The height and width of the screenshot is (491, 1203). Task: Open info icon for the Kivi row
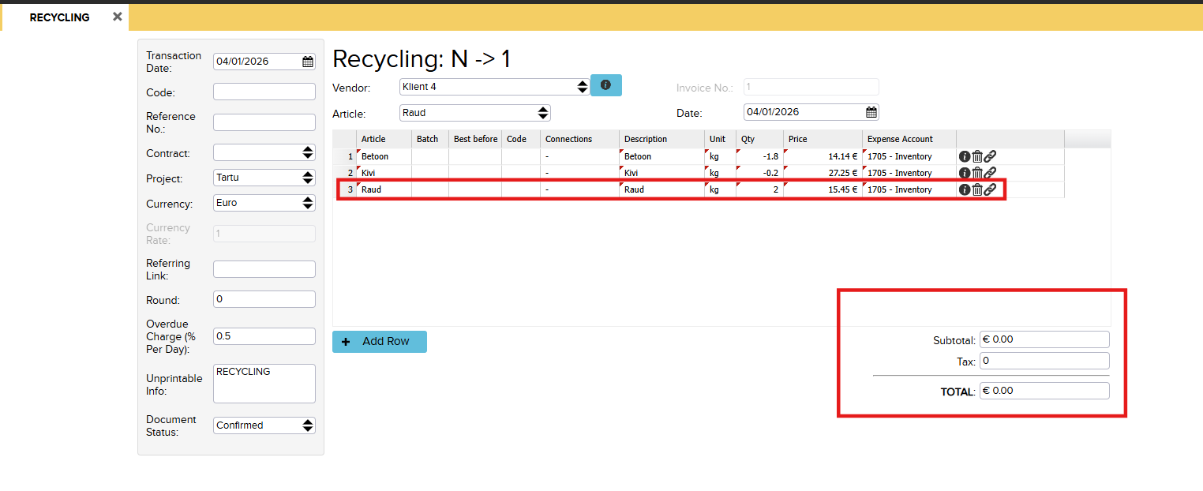[x=964, y=173]
